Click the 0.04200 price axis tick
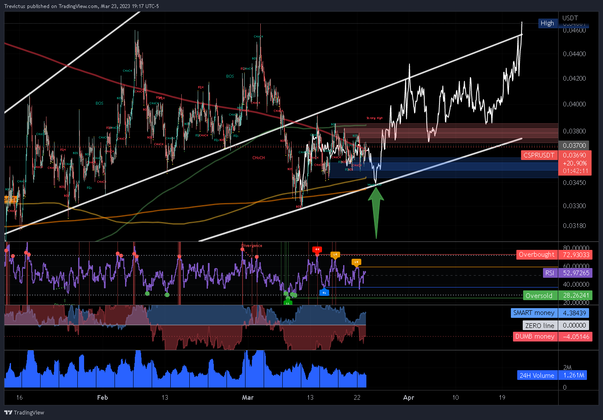Viewport: 603px width, 420px height. [575, 79]
